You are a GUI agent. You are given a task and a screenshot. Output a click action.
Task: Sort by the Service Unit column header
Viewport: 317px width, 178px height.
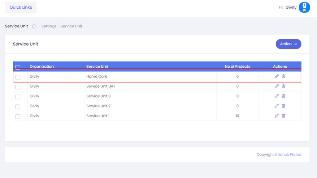97,66
